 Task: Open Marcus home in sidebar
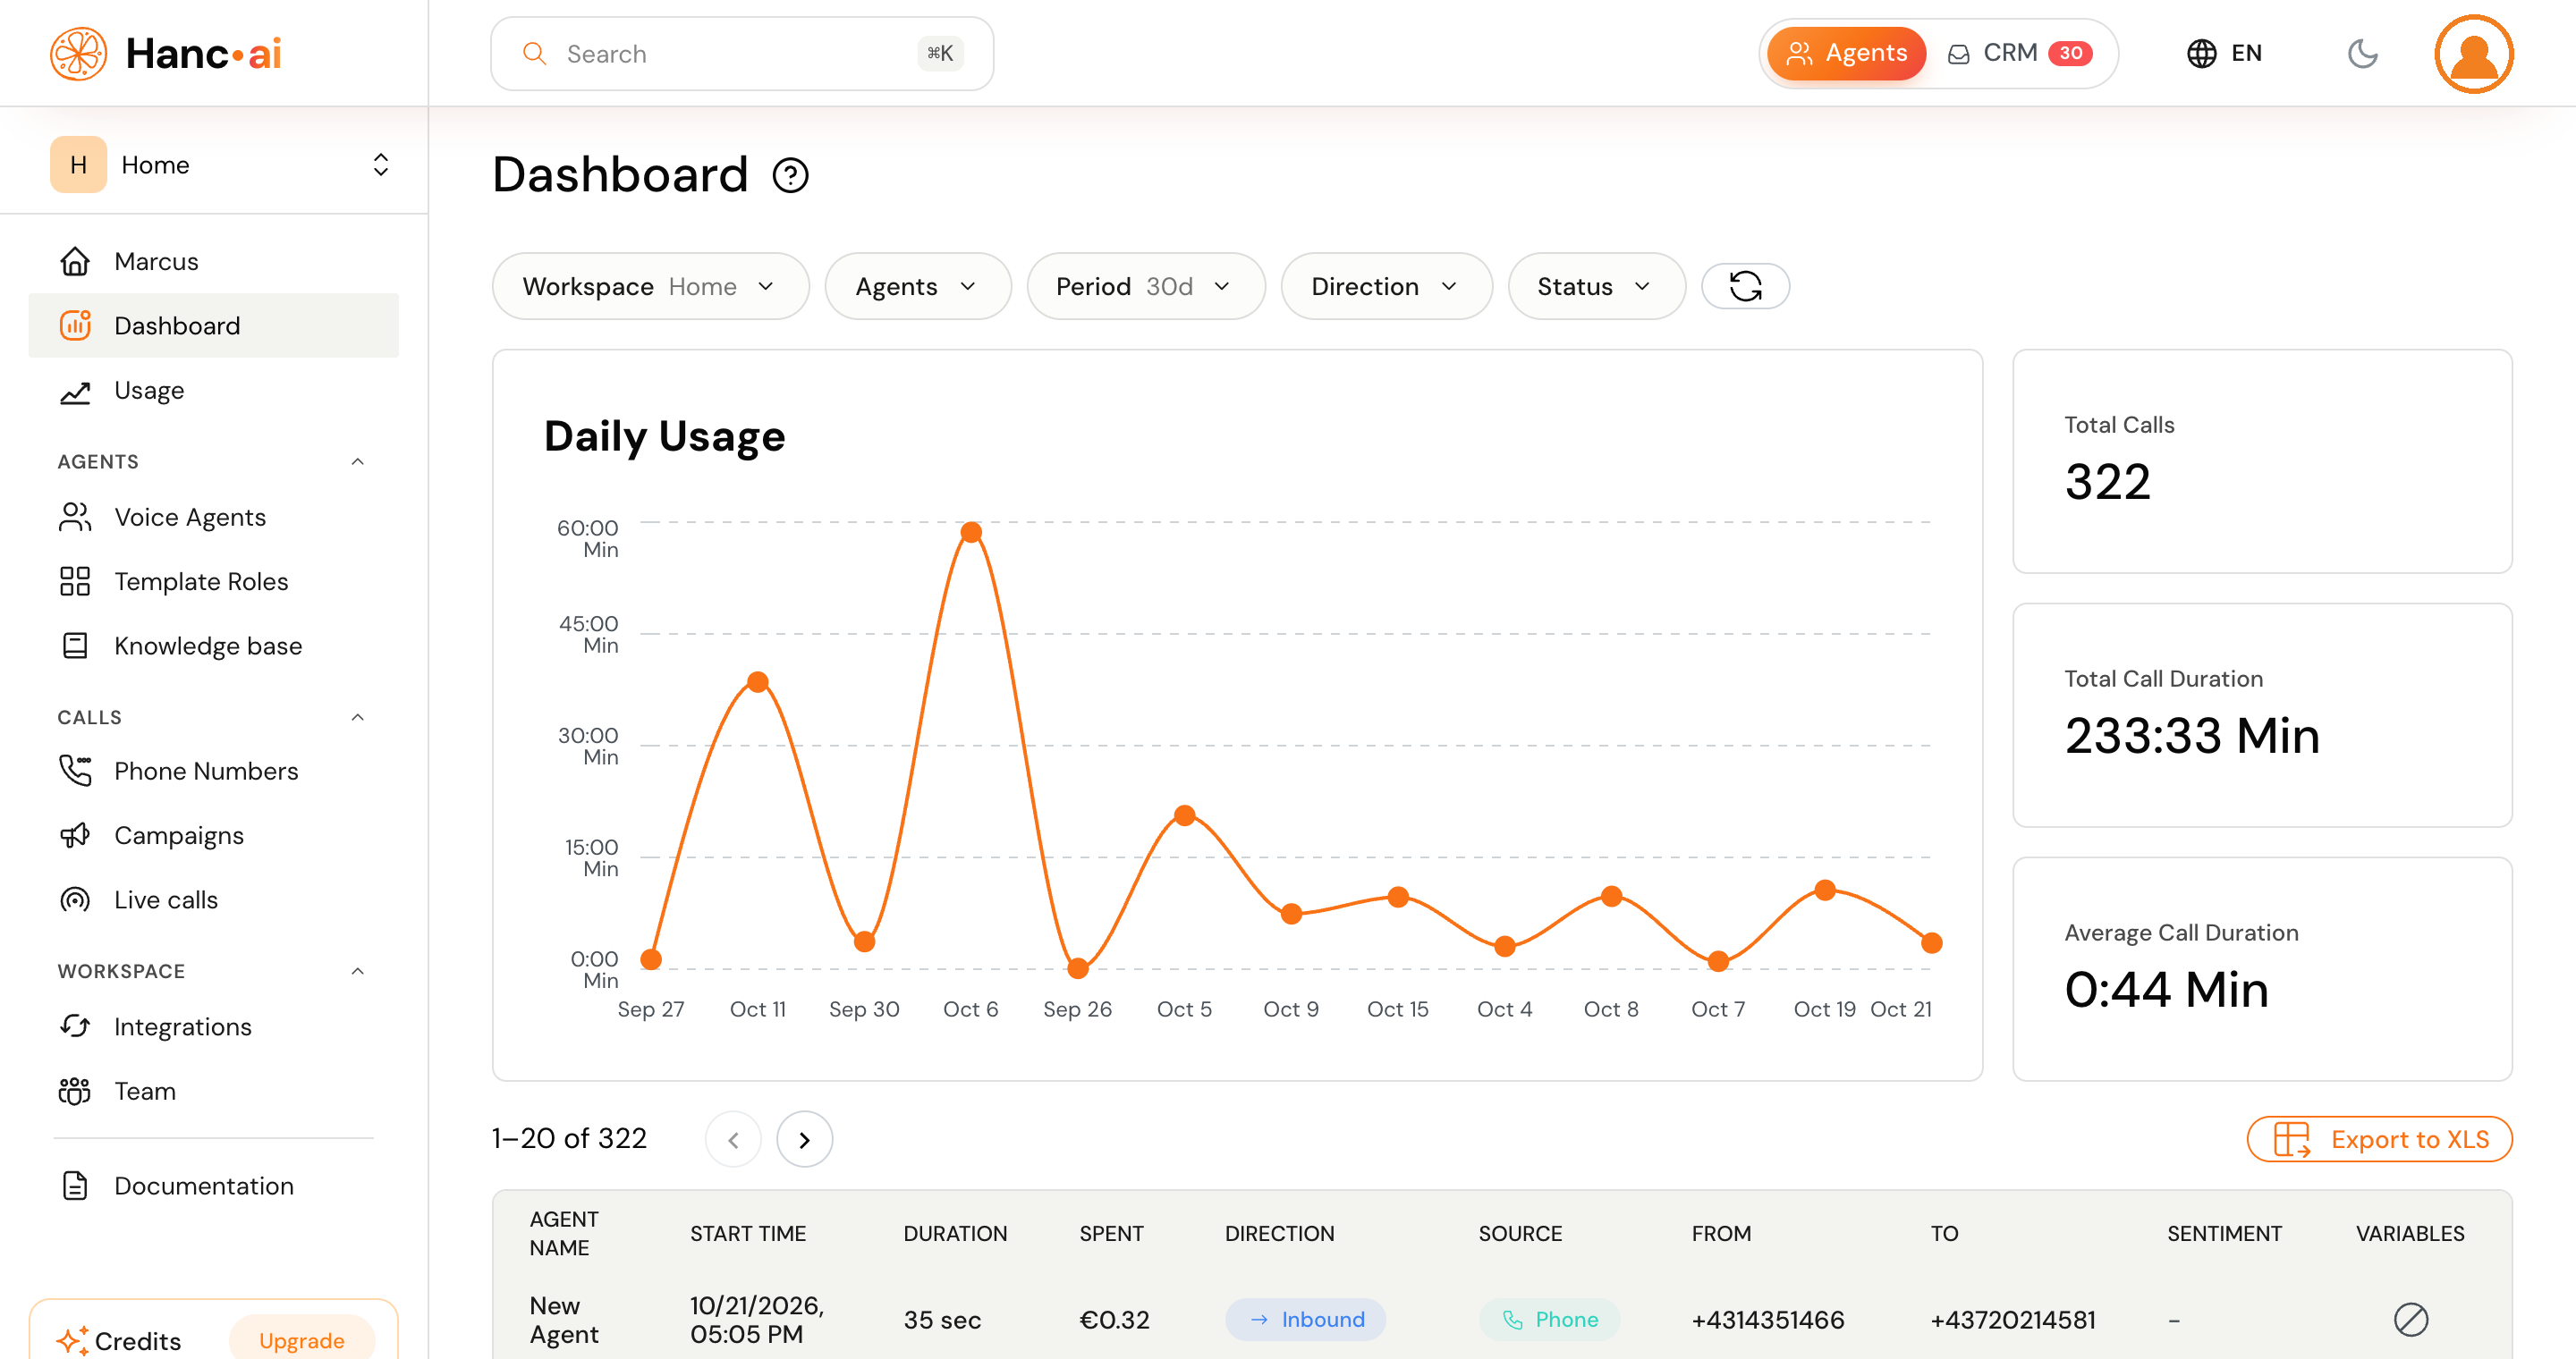point(214,261)
